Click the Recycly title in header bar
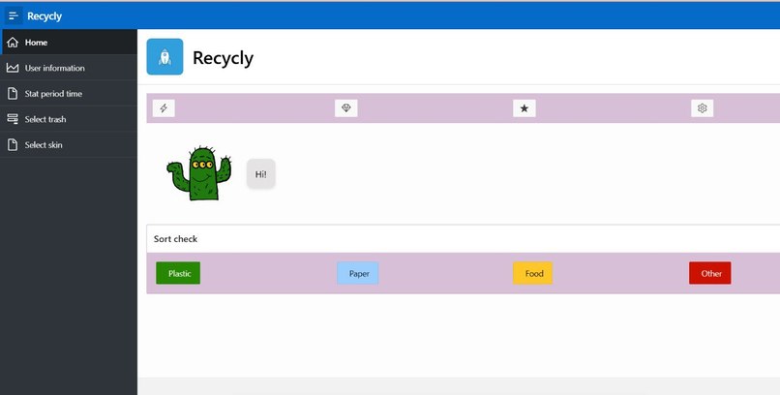 [45, 15]
